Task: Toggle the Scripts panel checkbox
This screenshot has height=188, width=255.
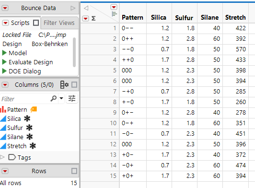Action: pos(36,23)
